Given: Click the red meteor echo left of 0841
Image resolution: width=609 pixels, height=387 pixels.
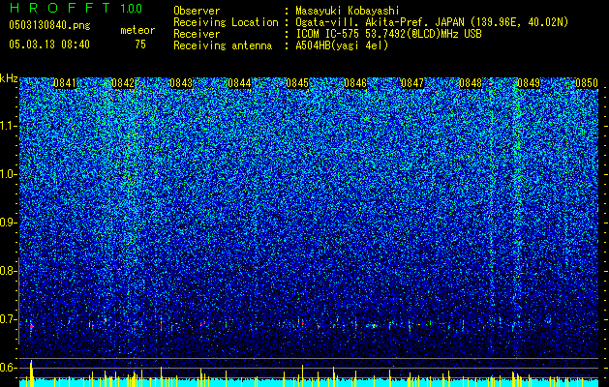Looking at the screenshot, I should tap(31, 327).
